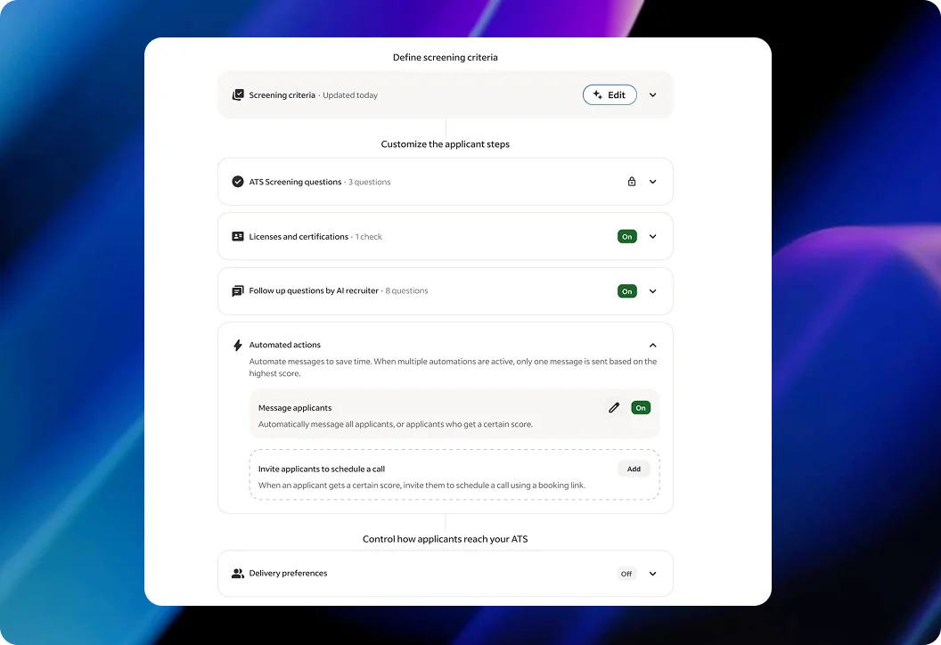Click 'Control how applicants reach your ATS' heading
This screenshot has width=941, height=645.
click(446, 539)
